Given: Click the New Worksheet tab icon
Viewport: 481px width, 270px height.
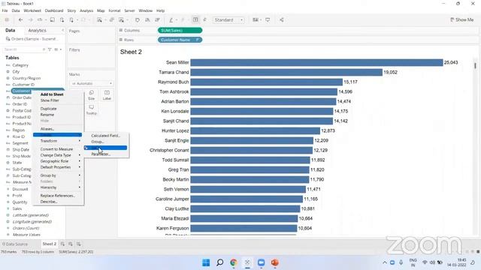Looking at the screenshot, I should tap(62, 244).
